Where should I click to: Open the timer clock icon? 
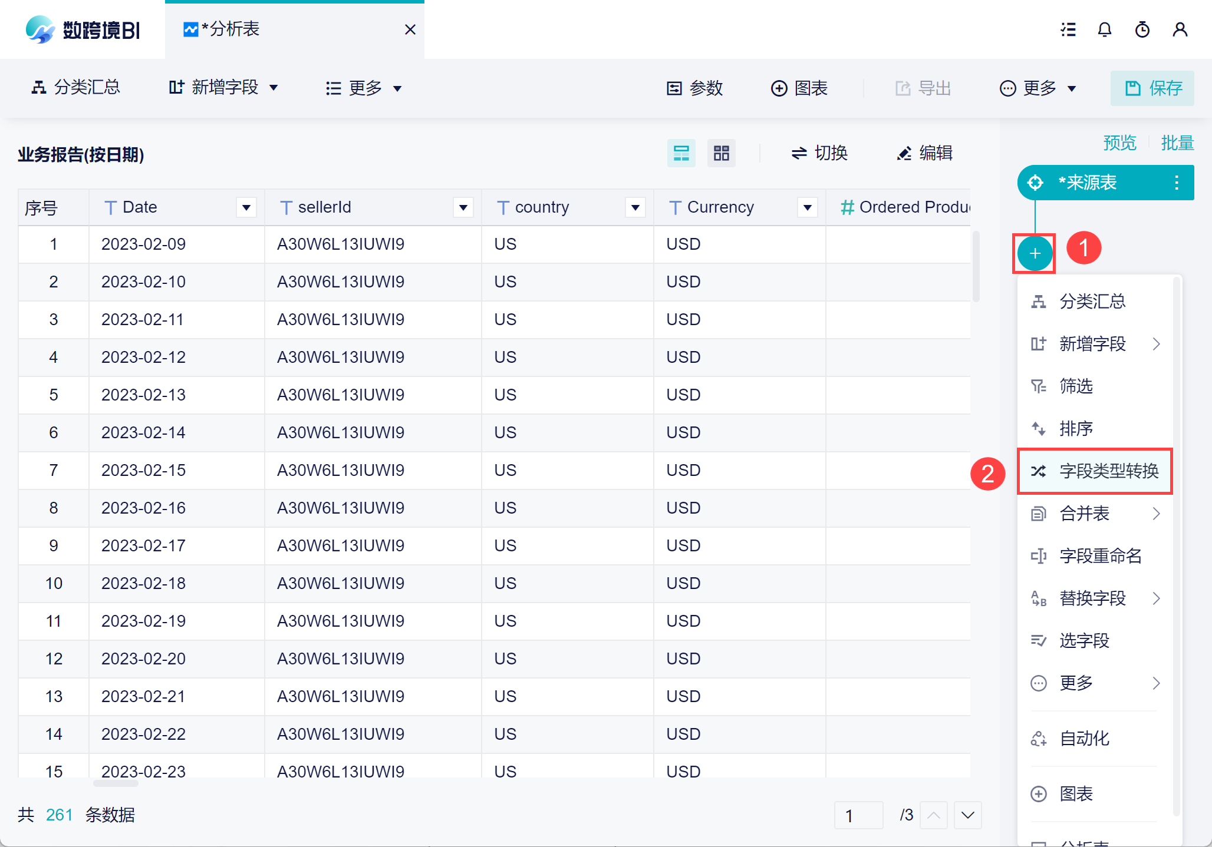click(1142, 29)
